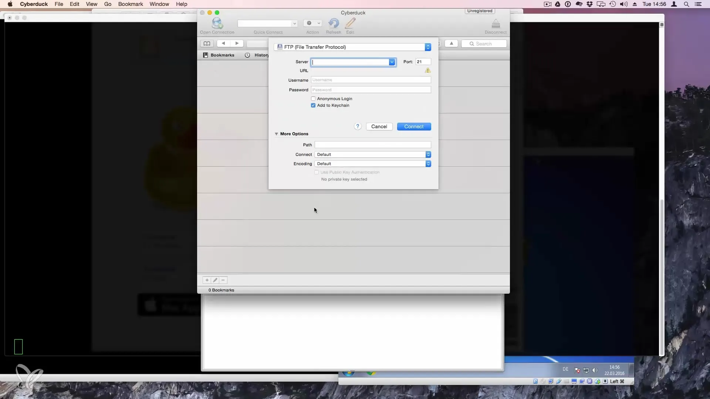Screen dimensions: 710x399
Task: Switch to the Bookmarks tab
Action: point(219,55)
